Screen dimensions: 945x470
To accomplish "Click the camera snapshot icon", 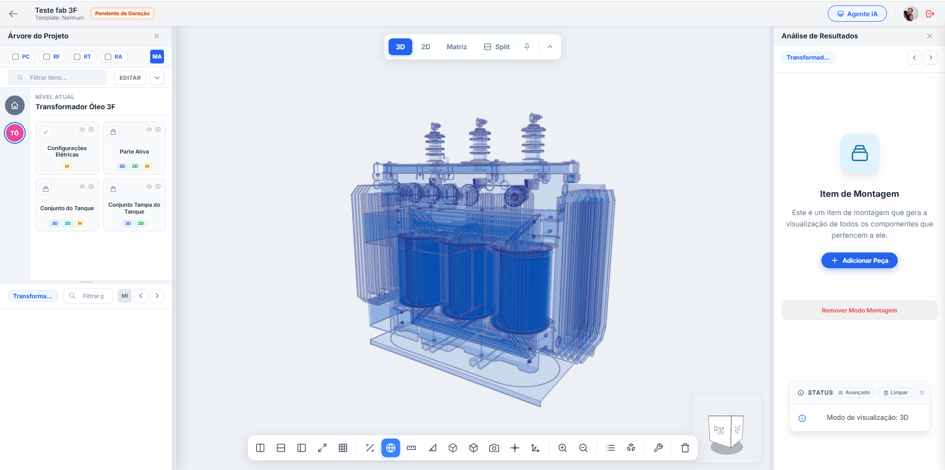I will pos(494,448).
